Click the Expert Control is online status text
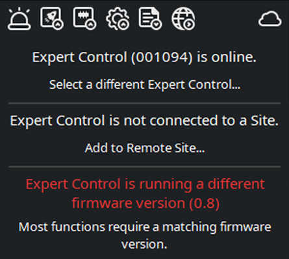Viewport: 289px width, 259px height. 144,57
